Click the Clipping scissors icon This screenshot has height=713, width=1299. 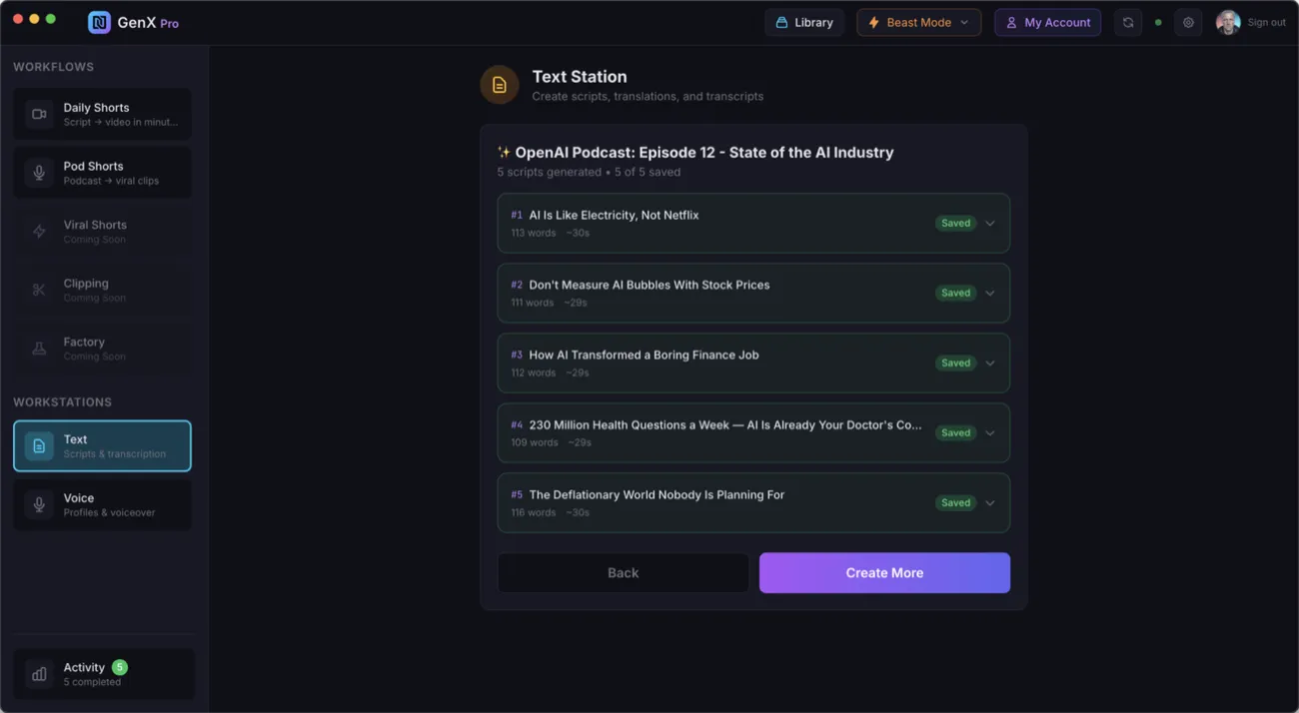(38, 290)
